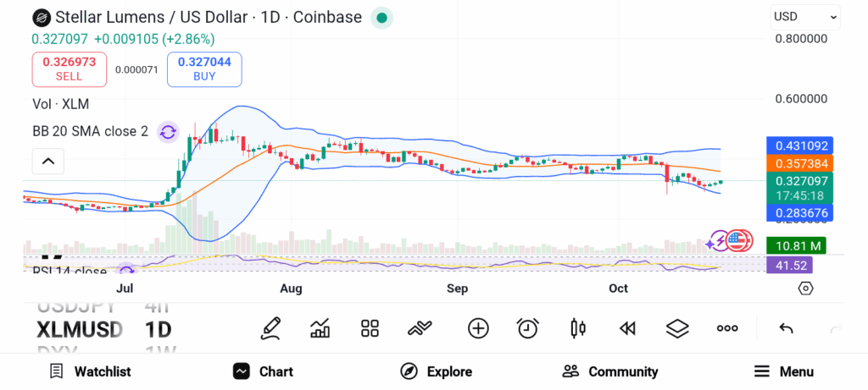Open the USD currency dropdown
868x390 pixels.
pos(804,16)
